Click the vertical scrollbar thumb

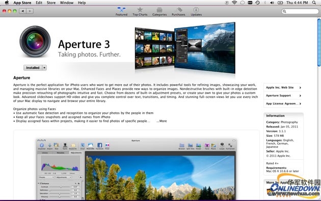(319, 42)
